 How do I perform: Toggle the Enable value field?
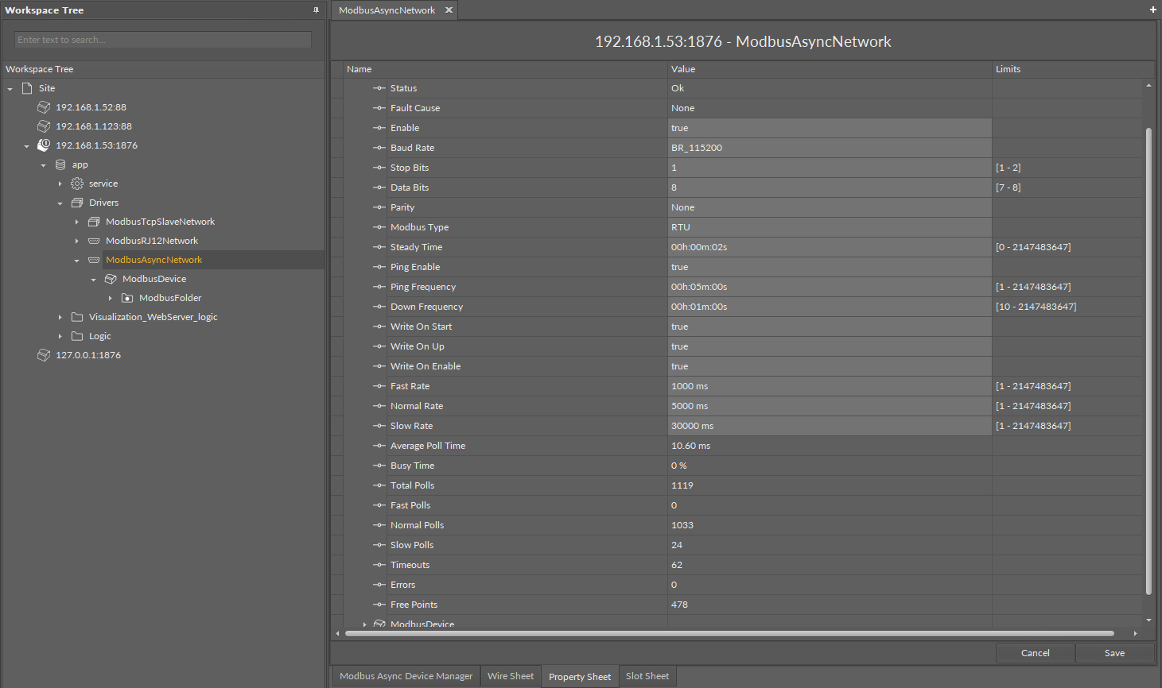pyautogui.click(x=829, y=128)
